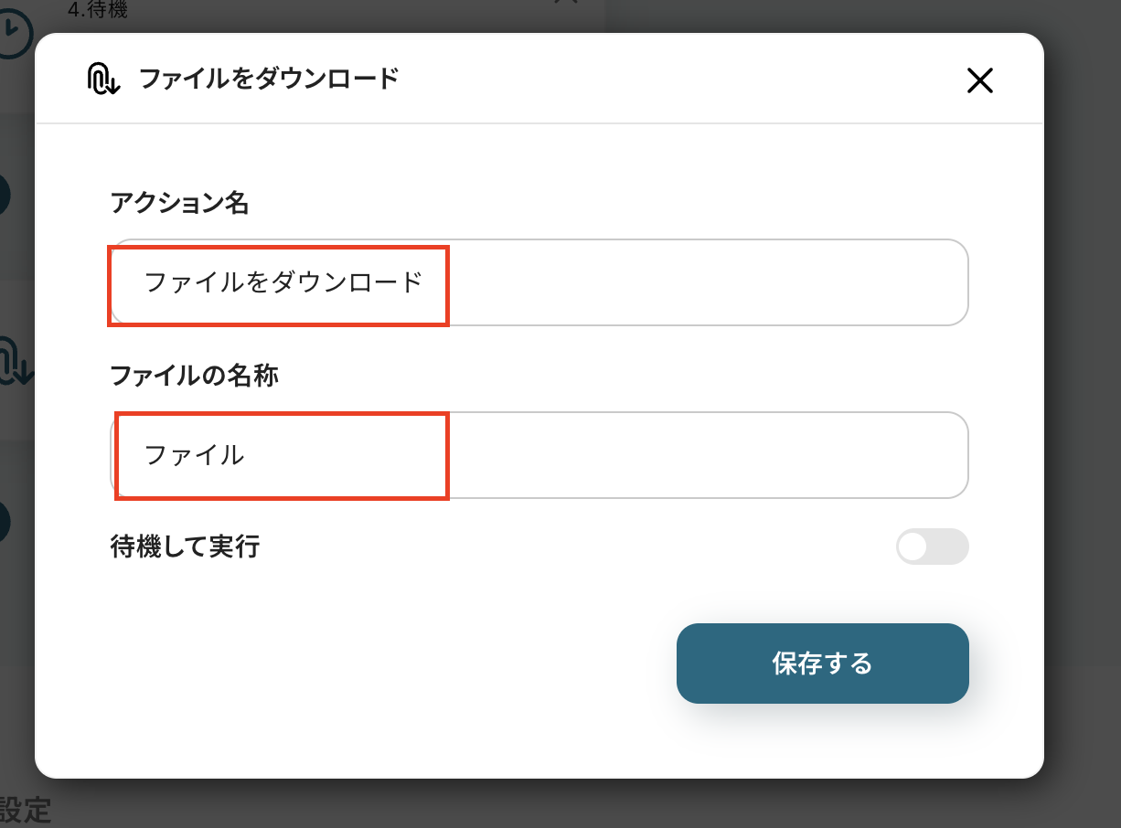Image resolution: width=1121 pixels, height=828 pixels.
Task: Click the dimmed 4.待機 step label
Action: pyautogui.click(x=98, y=10)
